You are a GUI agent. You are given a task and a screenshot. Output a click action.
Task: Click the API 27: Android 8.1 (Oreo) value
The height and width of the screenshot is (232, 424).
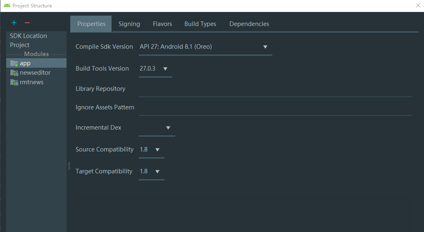point(176,47)
